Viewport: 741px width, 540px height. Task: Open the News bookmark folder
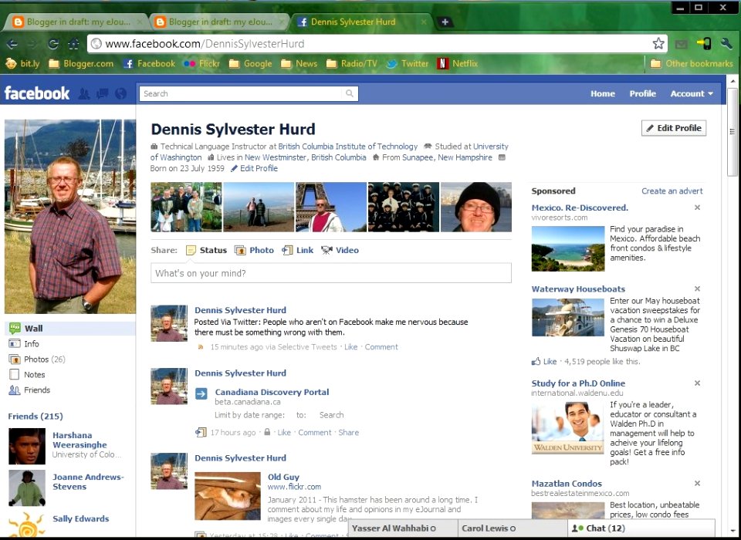click(x=299, y=63)
